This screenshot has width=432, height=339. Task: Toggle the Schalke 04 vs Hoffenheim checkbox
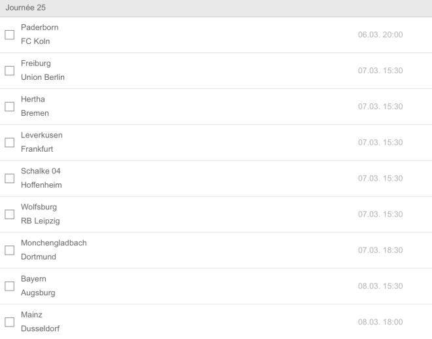(x=9, y=179)
